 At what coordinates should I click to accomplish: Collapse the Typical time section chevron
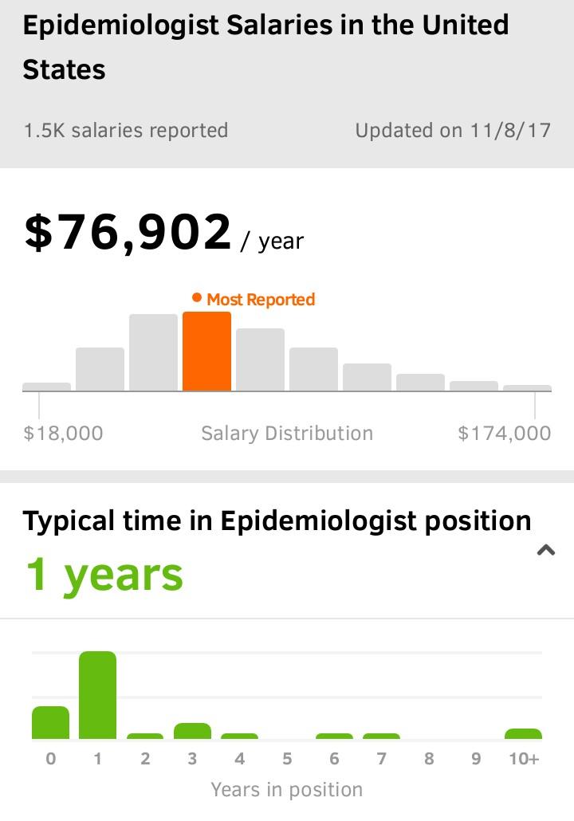[546, 549]
